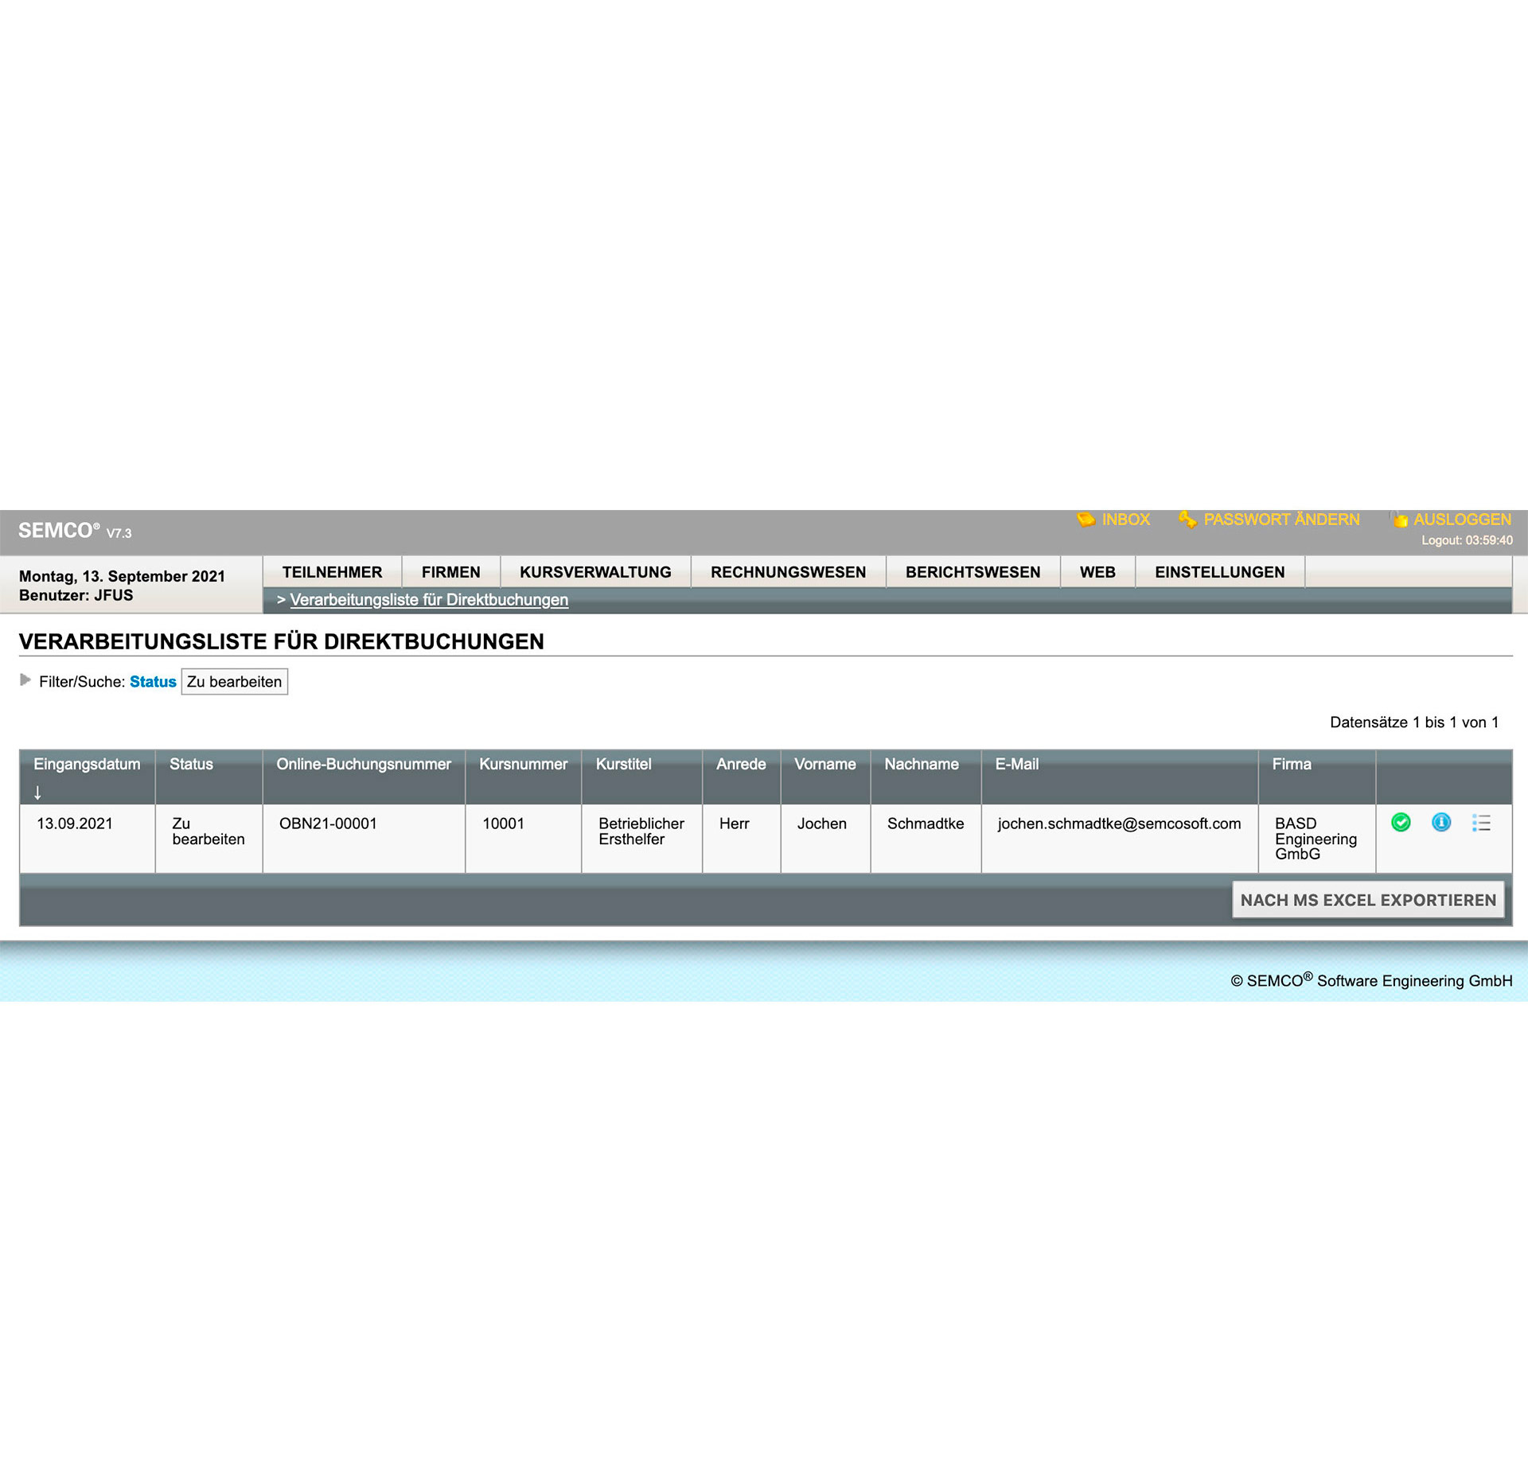
Task: Click the Montag, 13. September 2021 date
Action: (x=122, y=576)
